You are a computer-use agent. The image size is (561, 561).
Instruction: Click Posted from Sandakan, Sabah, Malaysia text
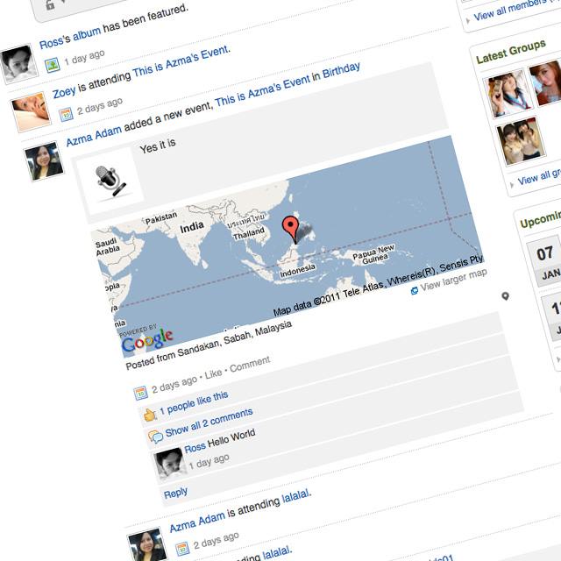[x=209, y=345]
